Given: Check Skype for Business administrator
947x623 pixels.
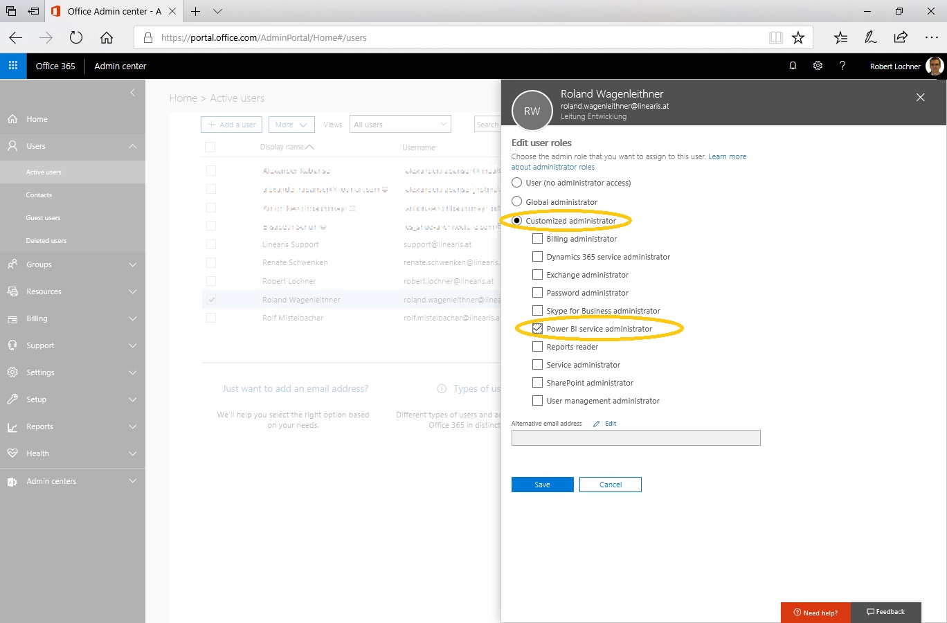Looking at the screenshot, I should pos(537,311).
